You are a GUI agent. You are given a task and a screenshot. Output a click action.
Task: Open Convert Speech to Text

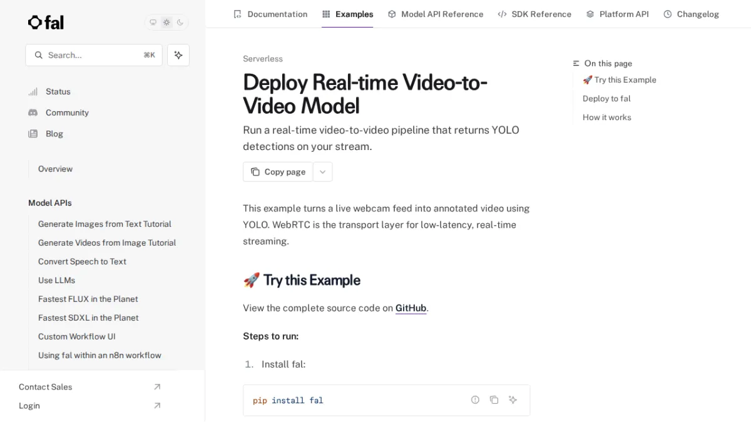point(82,261)
